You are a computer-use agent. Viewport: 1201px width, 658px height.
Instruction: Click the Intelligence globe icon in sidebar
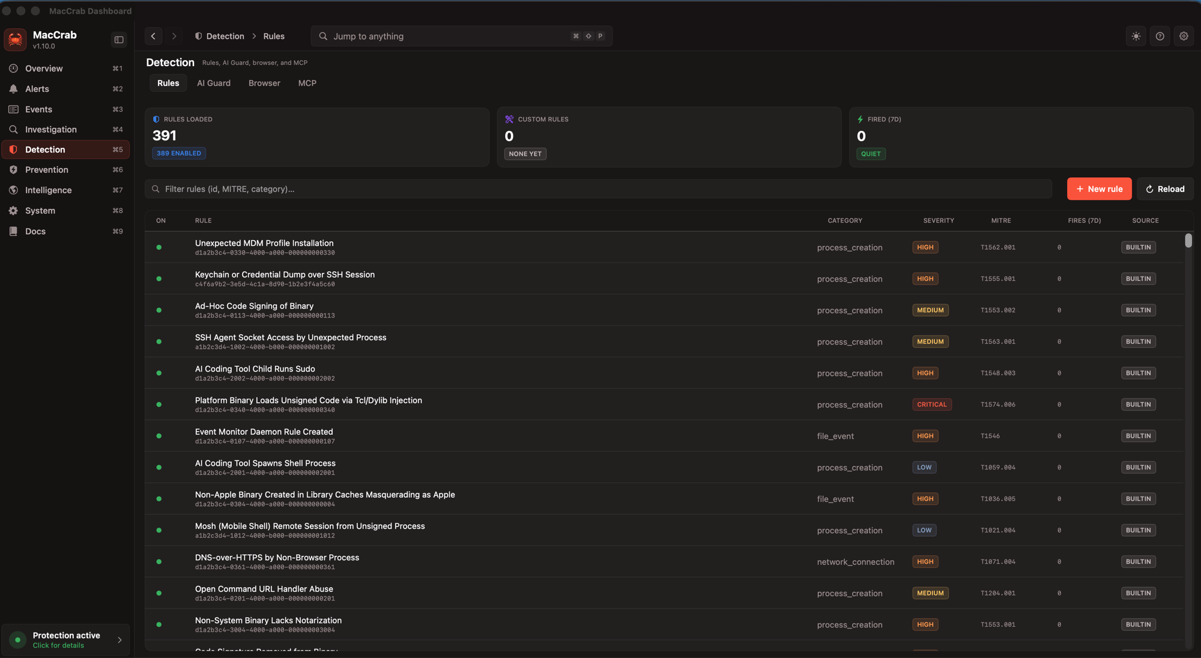pos(13,190)
